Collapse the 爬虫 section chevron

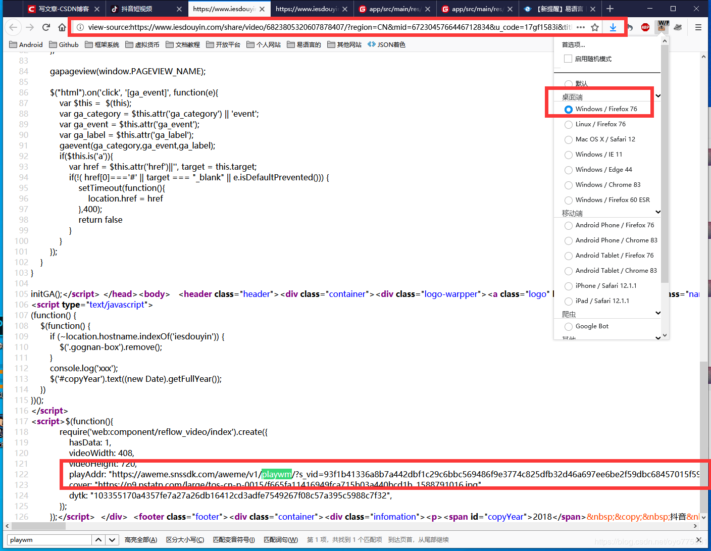click(x=657, y=313)
